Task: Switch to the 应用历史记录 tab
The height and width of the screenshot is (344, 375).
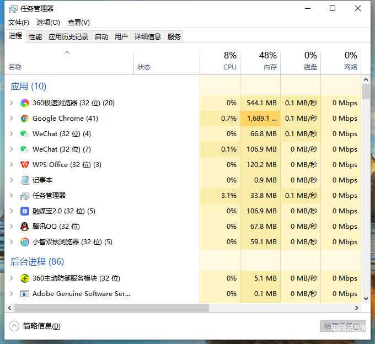Action: tap(68, 37)
